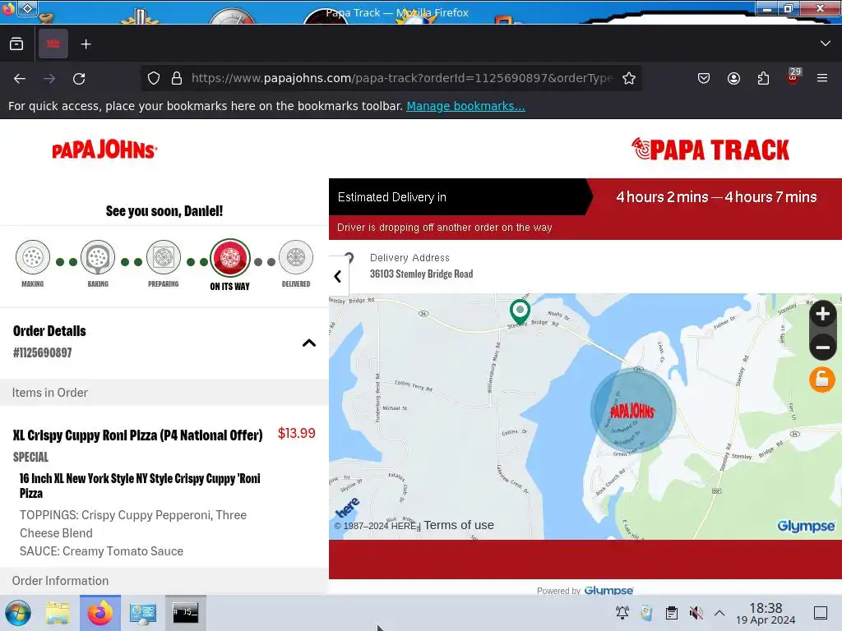This screenshot has width=842, height=631.
Task: Open the clipboard tray icon
Action: [x=671, y=613]
